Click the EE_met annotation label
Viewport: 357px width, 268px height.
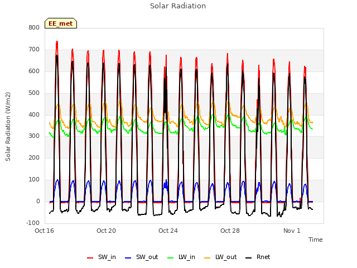click(61, 23)
